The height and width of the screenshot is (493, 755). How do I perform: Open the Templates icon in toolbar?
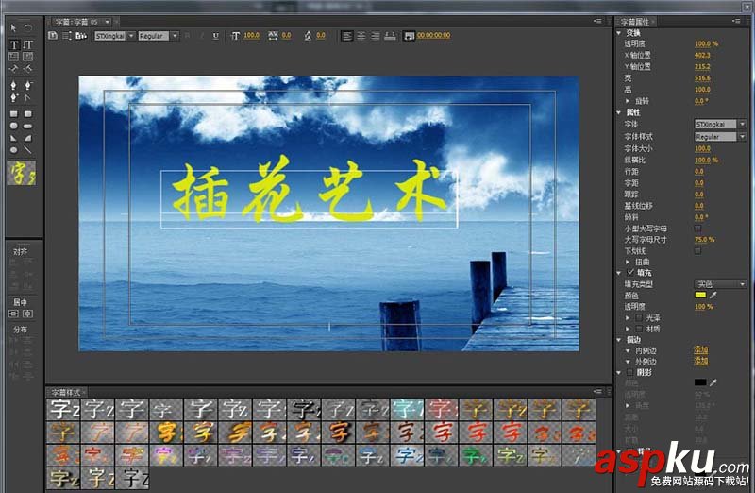coord(81,35)
